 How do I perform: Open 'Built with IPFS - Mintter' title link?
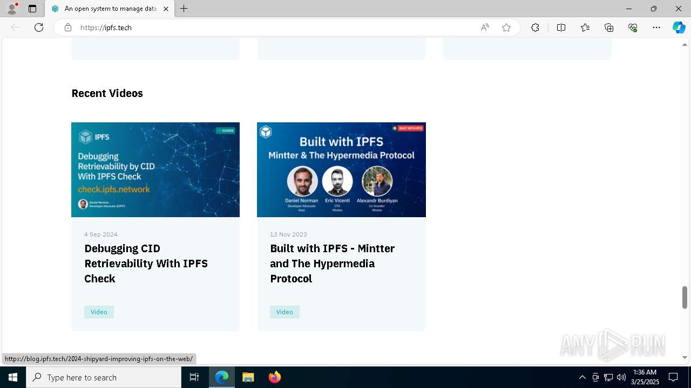pos(333,264)
